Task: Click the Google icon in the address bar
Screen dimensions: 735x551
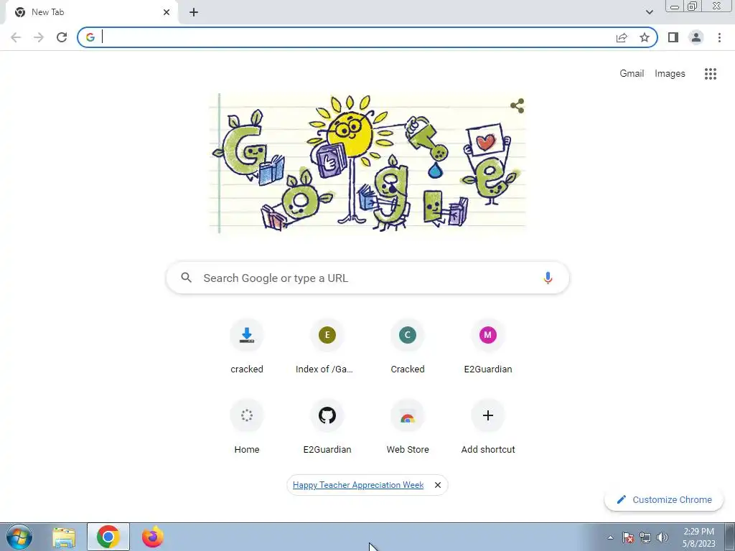Action: click(x=90, y=37)
